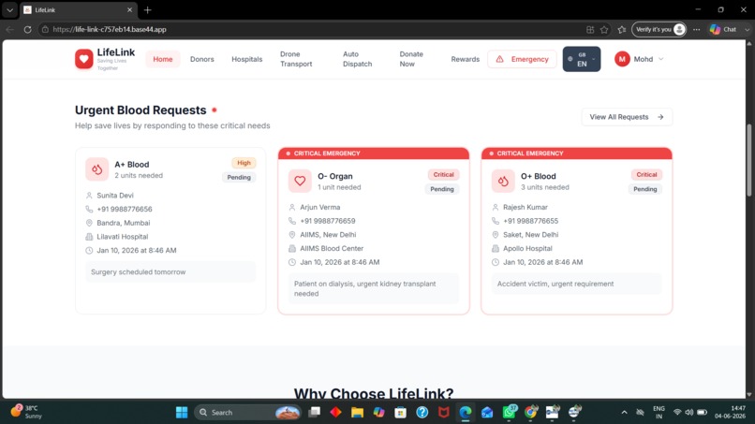Screen dimensions: 755x424
Task: Click the browser address bar URL
Action: click(x=110, y=29)
